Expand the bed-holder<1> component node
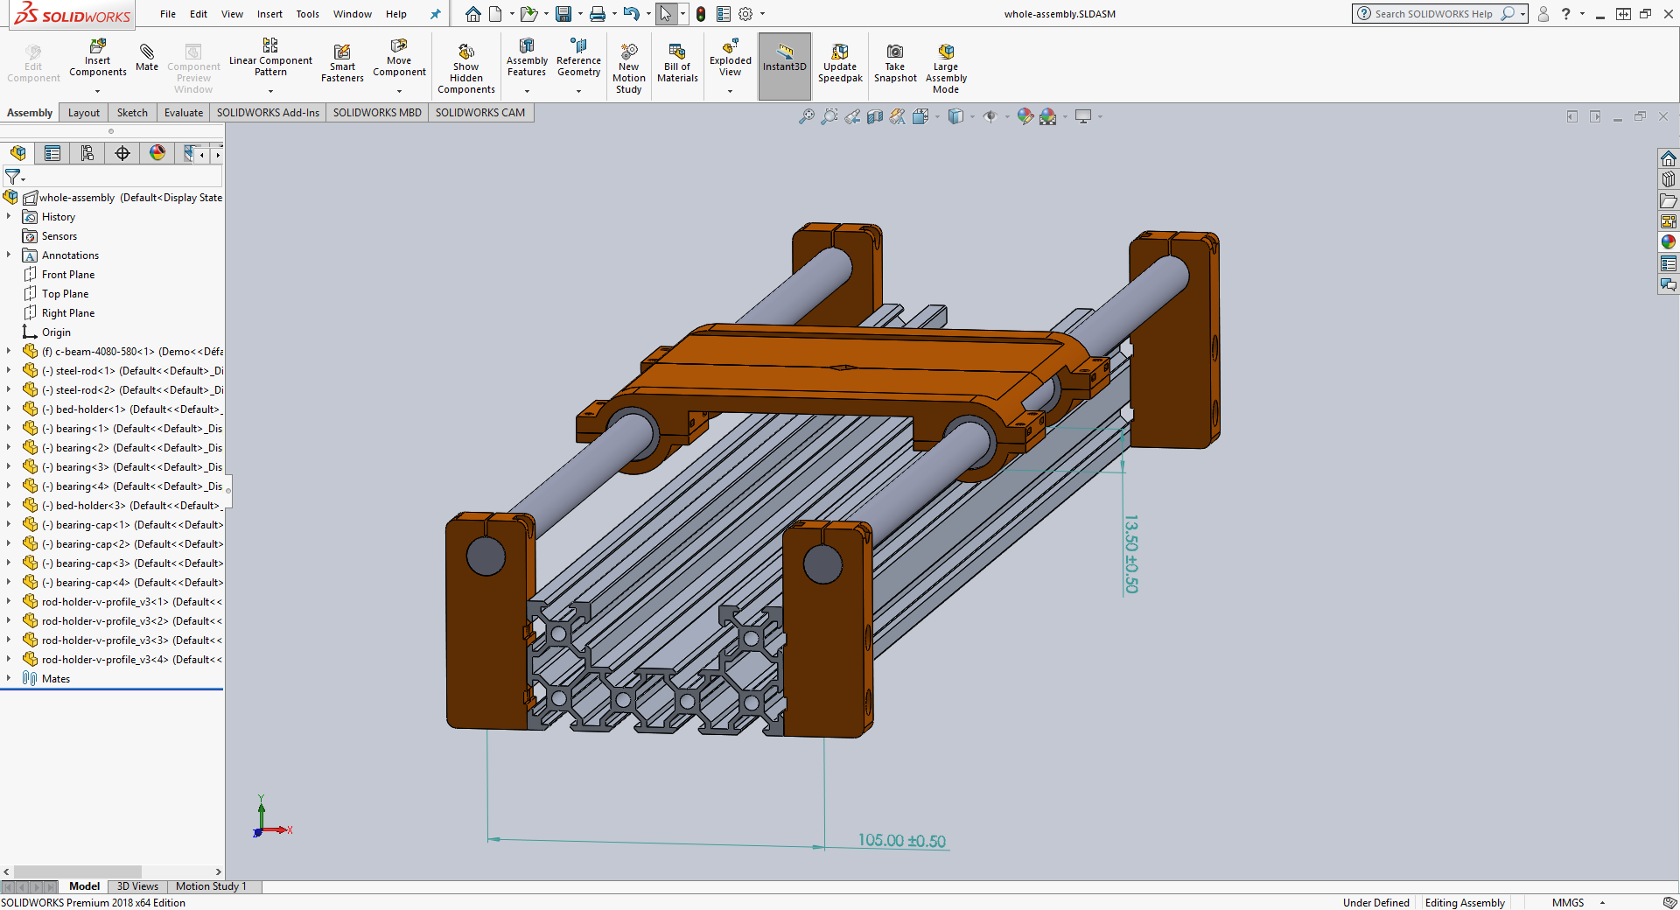Screen dimensions: 1680x910 coord(9,409)
